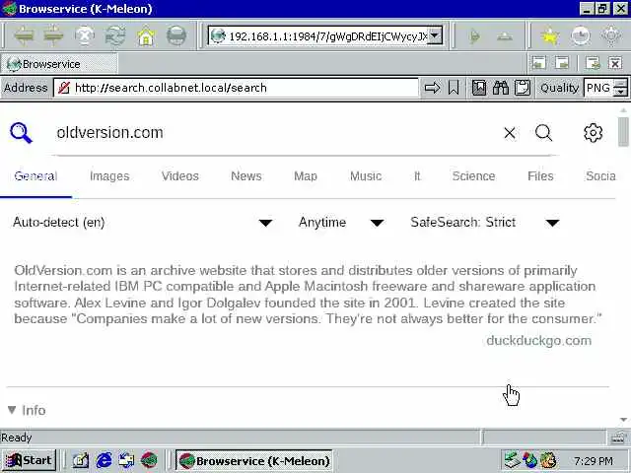Click the first system tray icon
631x473 pixels.
(512, 460)
